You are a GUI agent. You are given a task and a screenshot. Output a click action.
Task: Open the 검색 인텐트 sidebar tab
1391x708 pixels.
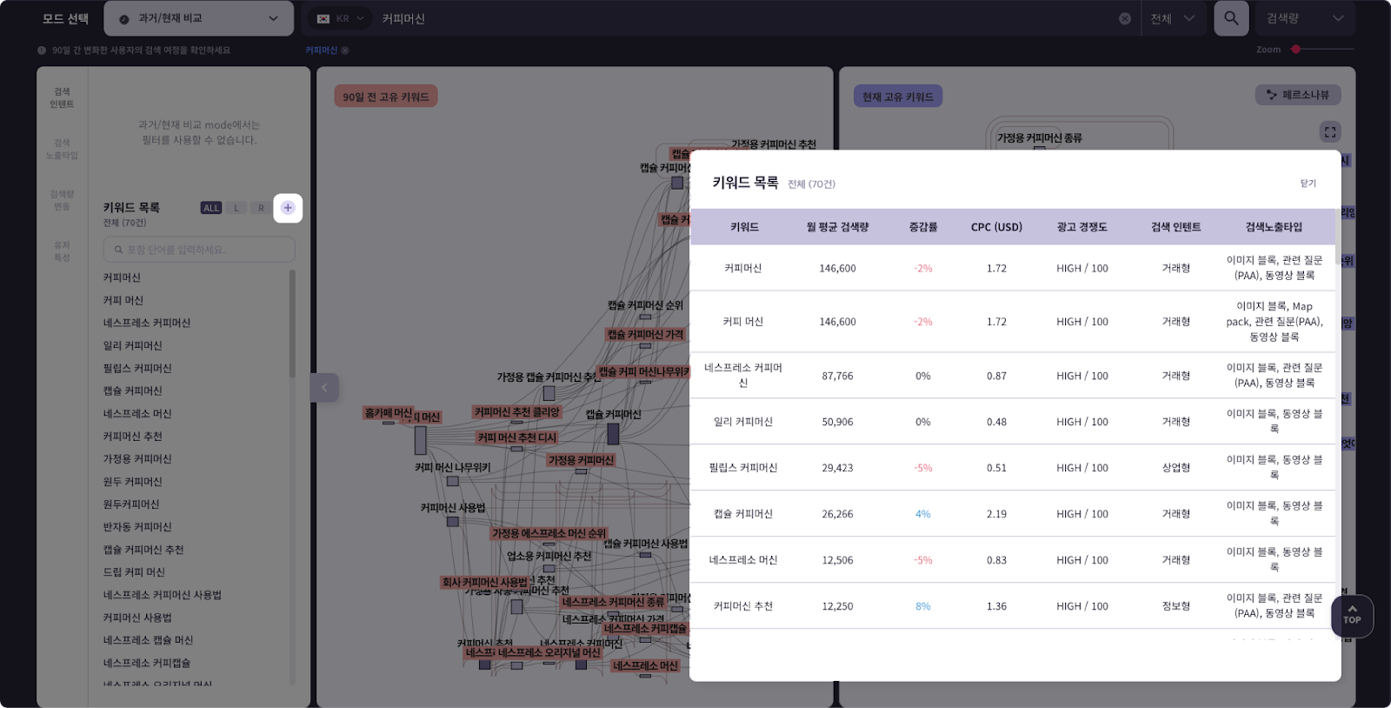(62, 97)
